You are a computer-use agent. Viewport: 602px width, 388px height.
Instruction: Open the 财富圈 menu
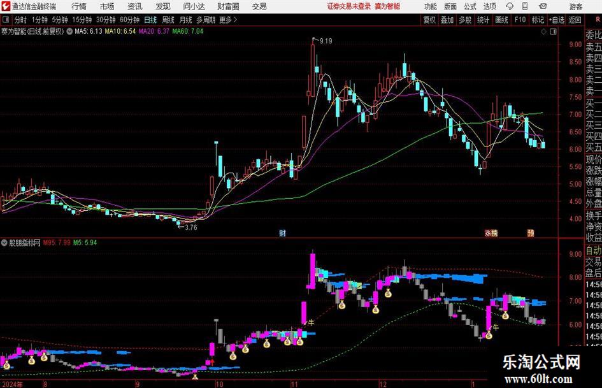(x=228, y=6)
